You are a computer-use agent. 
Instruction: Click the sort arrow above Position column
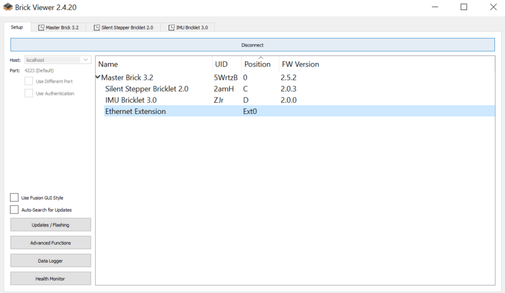261,58
